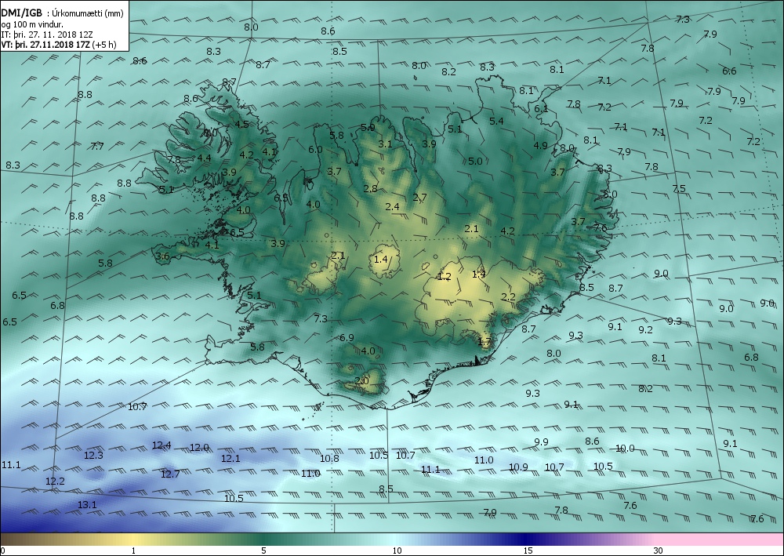
Task: Click the map value "6.1"
Action: tap(541, 109)
